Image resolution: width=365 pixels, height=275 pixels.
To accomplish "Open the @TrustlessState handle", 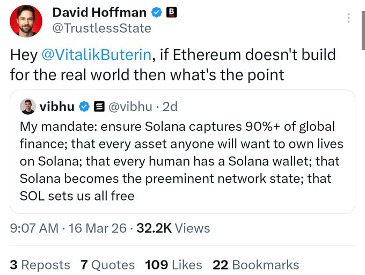I will click(101, 28).
